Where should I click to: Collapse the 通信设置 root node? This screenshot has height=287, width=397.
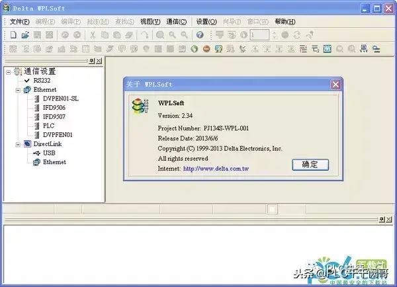9,72
